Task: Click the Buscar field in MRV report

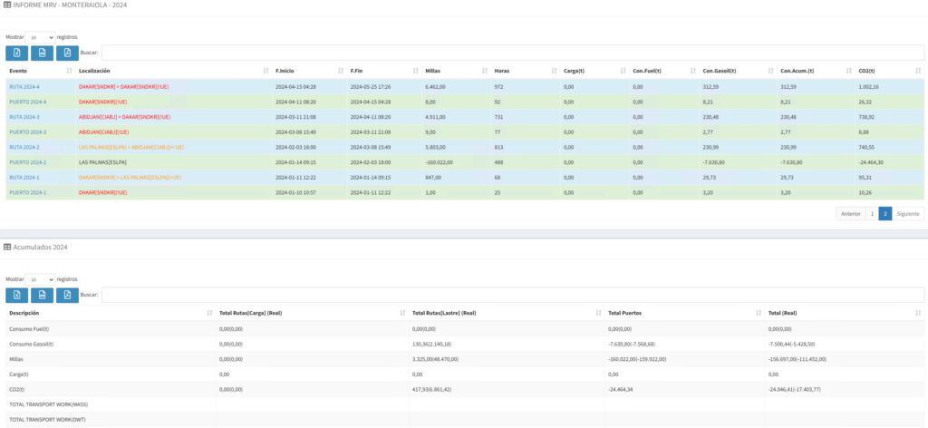Action: [512, 53]
